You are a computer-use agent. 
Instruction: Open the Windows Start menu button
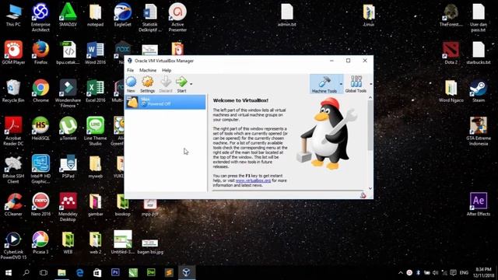tap(9, 272)
